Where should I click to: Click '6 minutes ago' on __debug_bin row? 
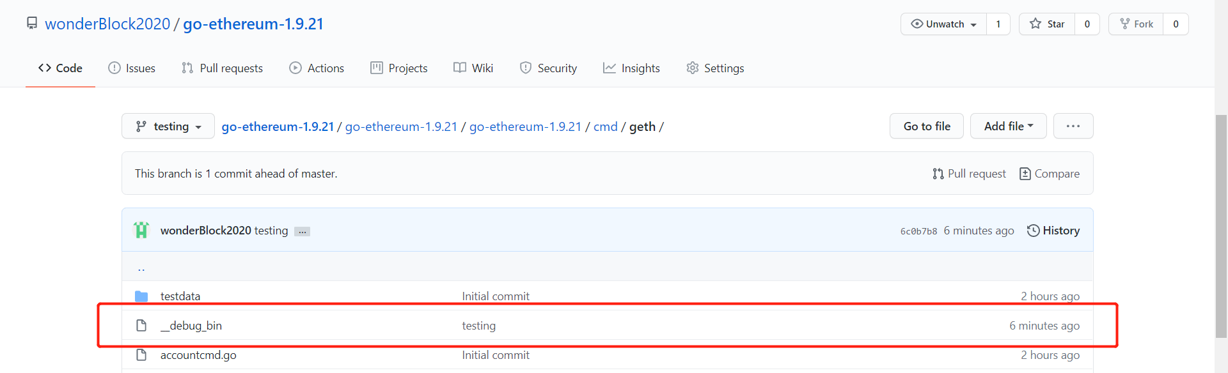point(1044,326)
